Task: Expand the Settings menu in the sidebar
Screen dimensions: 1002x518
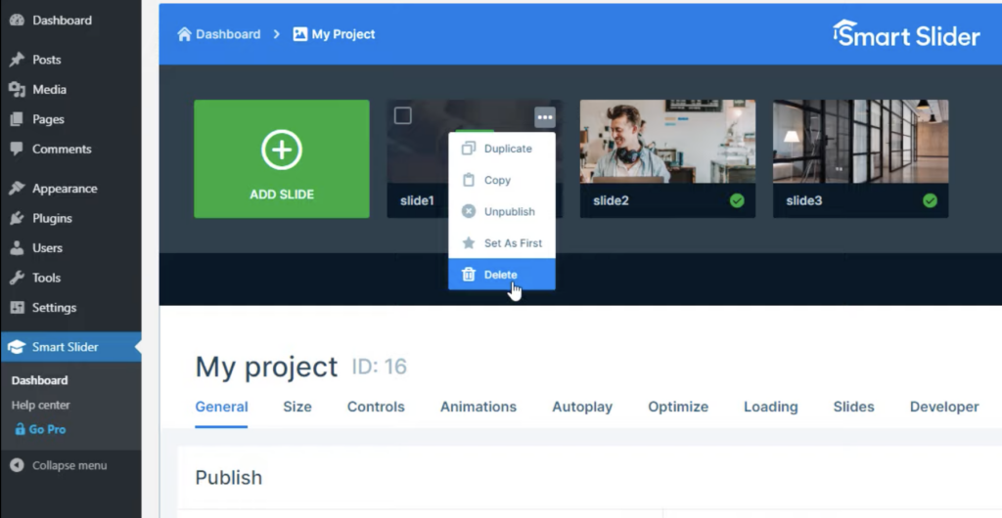Action: pyautogui.click(x=54, y=308)
